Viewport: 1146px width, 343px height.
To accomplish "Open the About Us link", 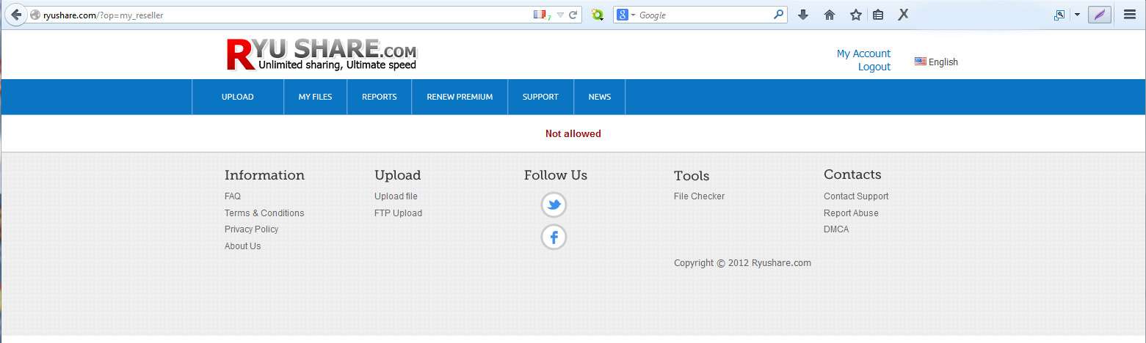I will (243, 246).
